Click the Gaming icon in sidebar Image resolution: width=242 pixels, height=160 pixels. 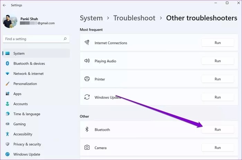pos(7,124)
